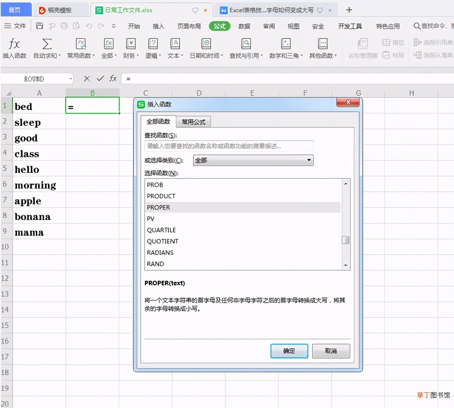
Task: Click the fx icon in the formula bar
Action: coord(113,78)
